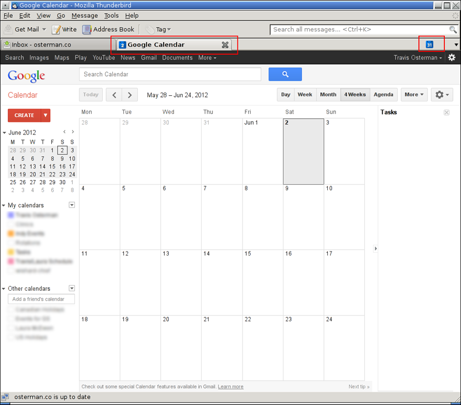Image resolution: width=461 pixels, height=405 pixels.
Task: Click the red CREATE button
Action: 24,115
